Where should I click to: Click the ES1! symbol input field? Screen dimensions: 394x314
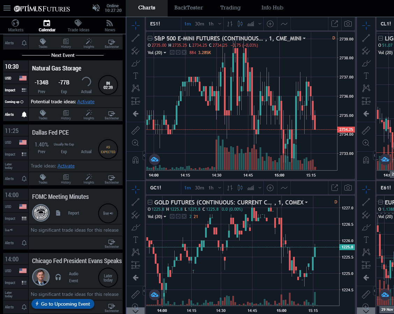pyautogui.click(x=163, y=24)
